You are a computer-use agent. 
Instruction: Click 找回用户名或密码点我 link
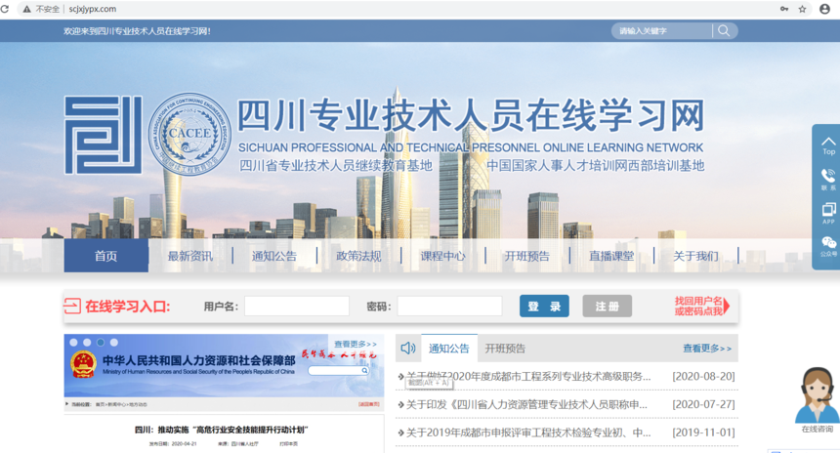tap(701, 306)
